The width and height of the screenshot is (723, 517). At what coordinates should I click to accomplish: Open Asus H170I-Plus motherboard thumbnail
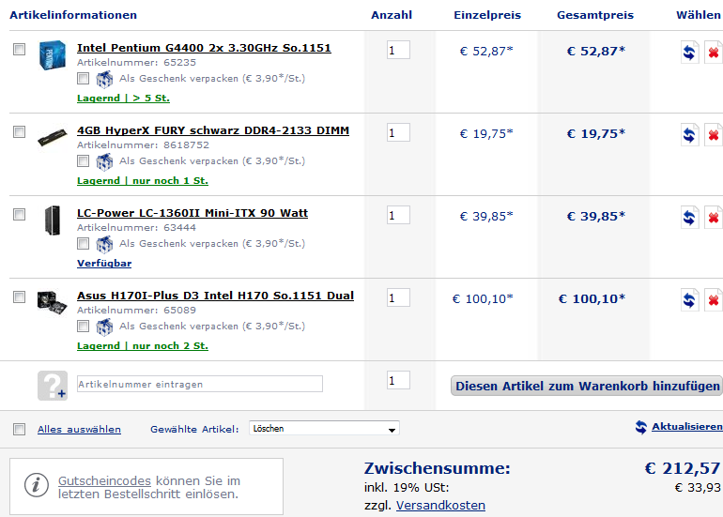click(x=52, y=302)
